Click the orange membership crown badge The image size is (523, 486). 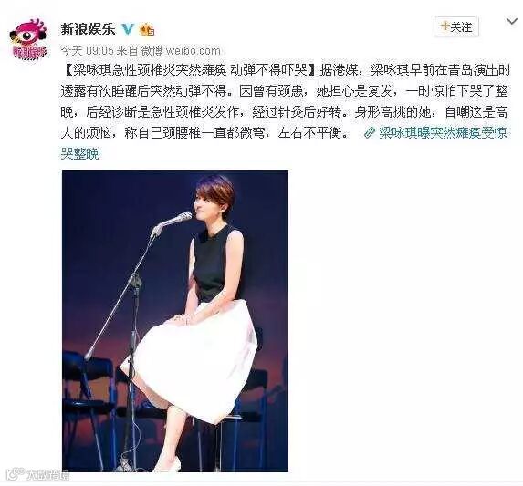147,30
